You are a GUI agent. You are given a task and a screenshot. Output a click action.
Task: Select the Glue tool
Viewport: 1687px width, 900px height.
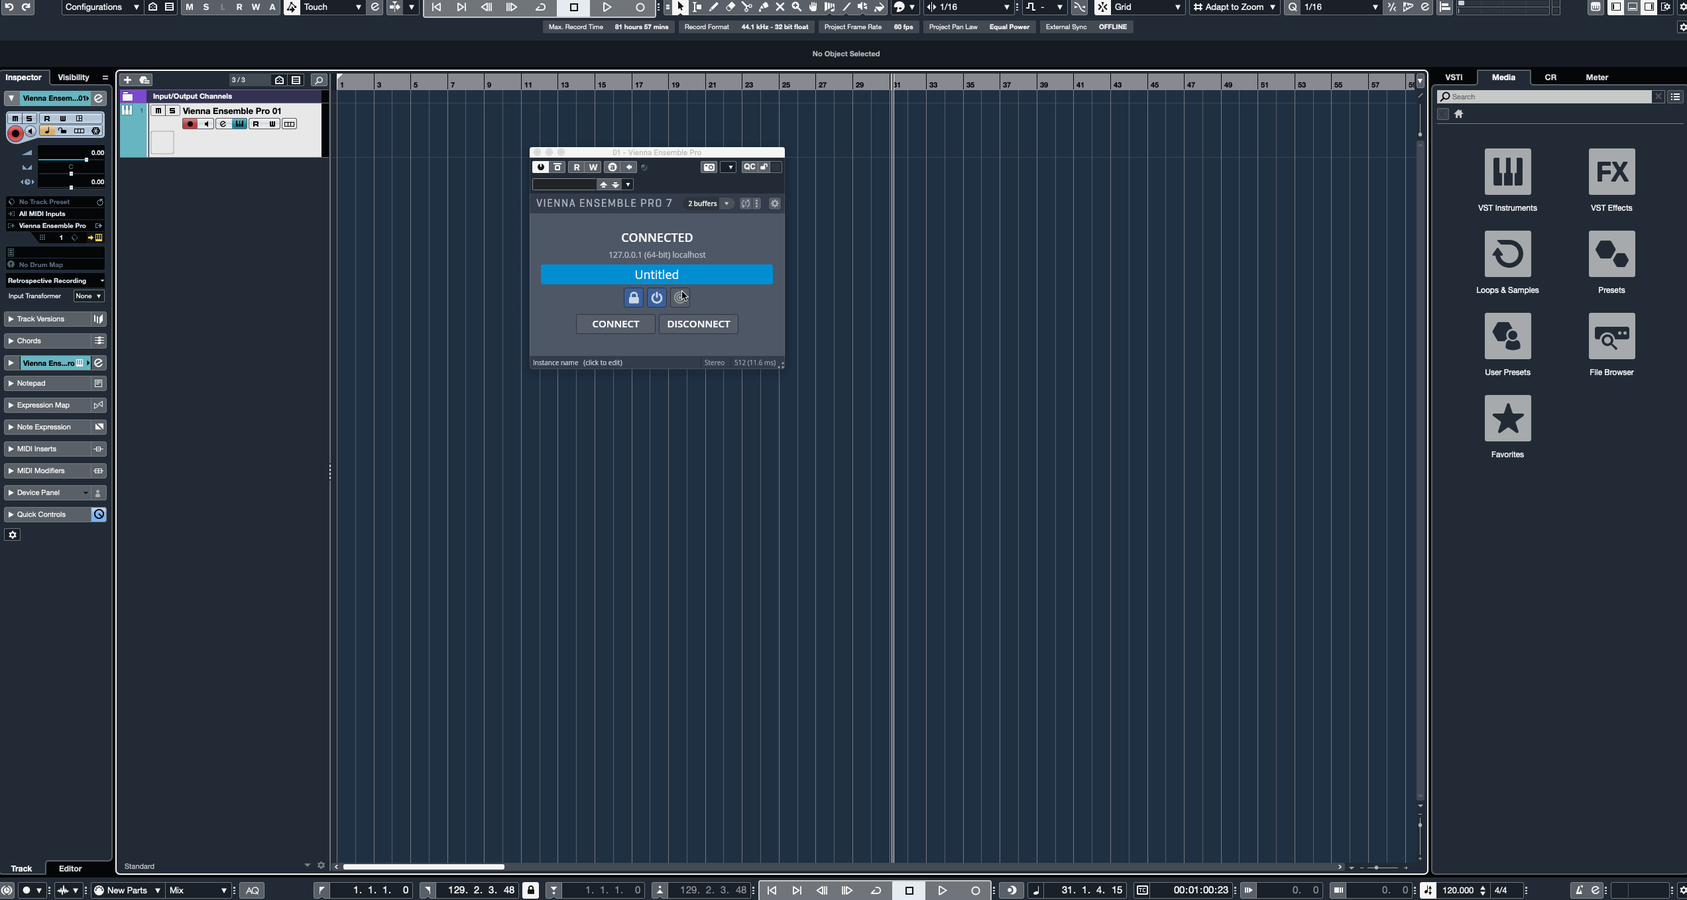764,7
